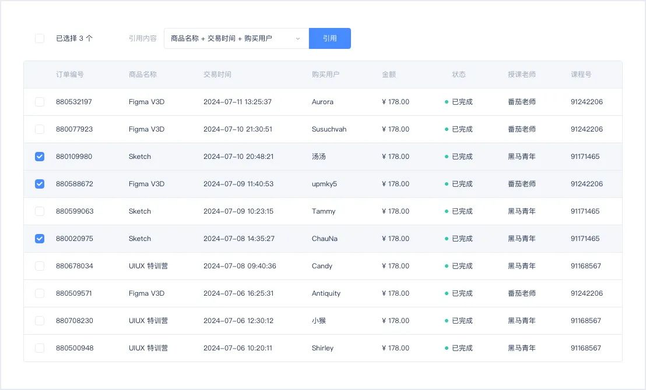
Task: Click the 课程号 column header
Action: click(x=581, y=75)
